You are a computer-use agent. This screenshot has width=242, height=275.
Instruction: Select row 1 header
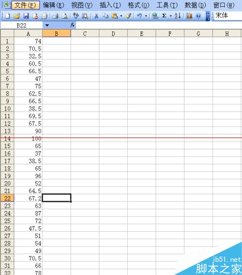[7, 41]
